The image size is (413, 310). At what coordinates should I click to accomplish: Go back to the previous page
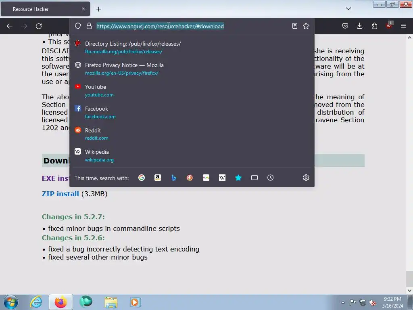[x=10, y=26]
